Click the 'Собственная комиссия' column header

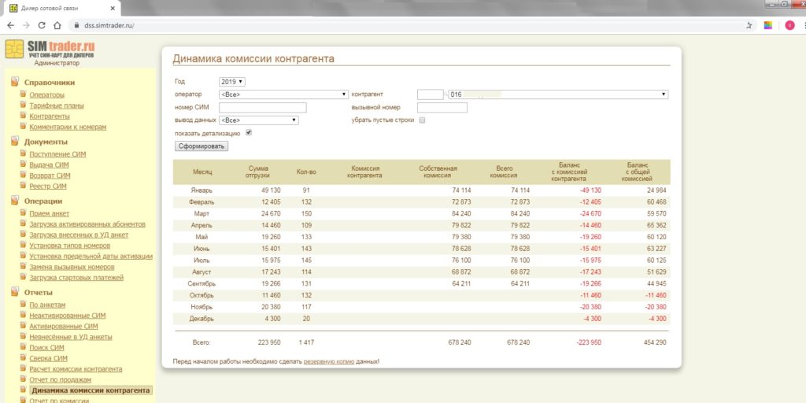click(438, 172)
